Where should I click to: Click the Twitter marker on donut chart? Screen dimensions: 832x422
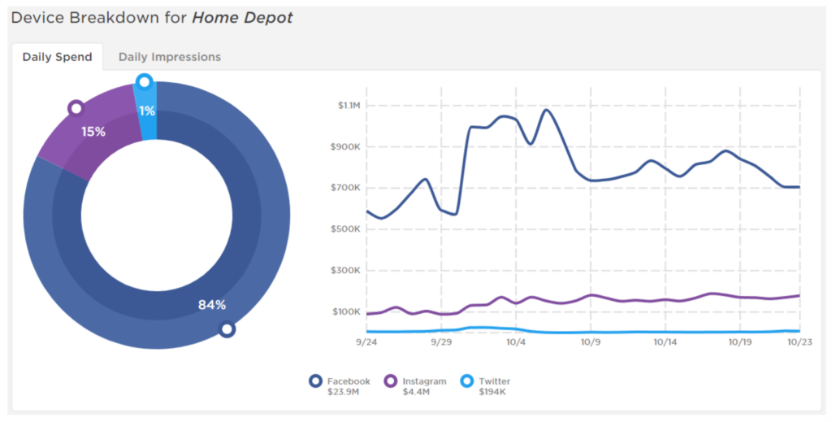click(x=145, y=82)
